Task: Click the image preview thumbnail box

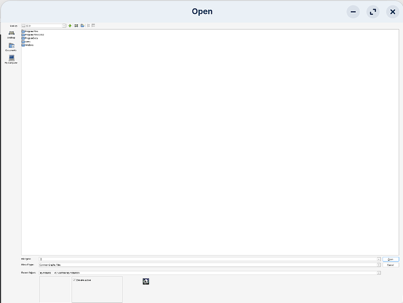Action: tap(55, 290)
